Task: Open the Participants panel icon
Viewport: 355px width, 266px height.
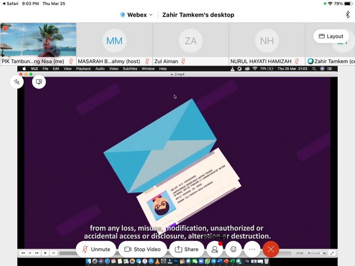Action: pos(214,249)
